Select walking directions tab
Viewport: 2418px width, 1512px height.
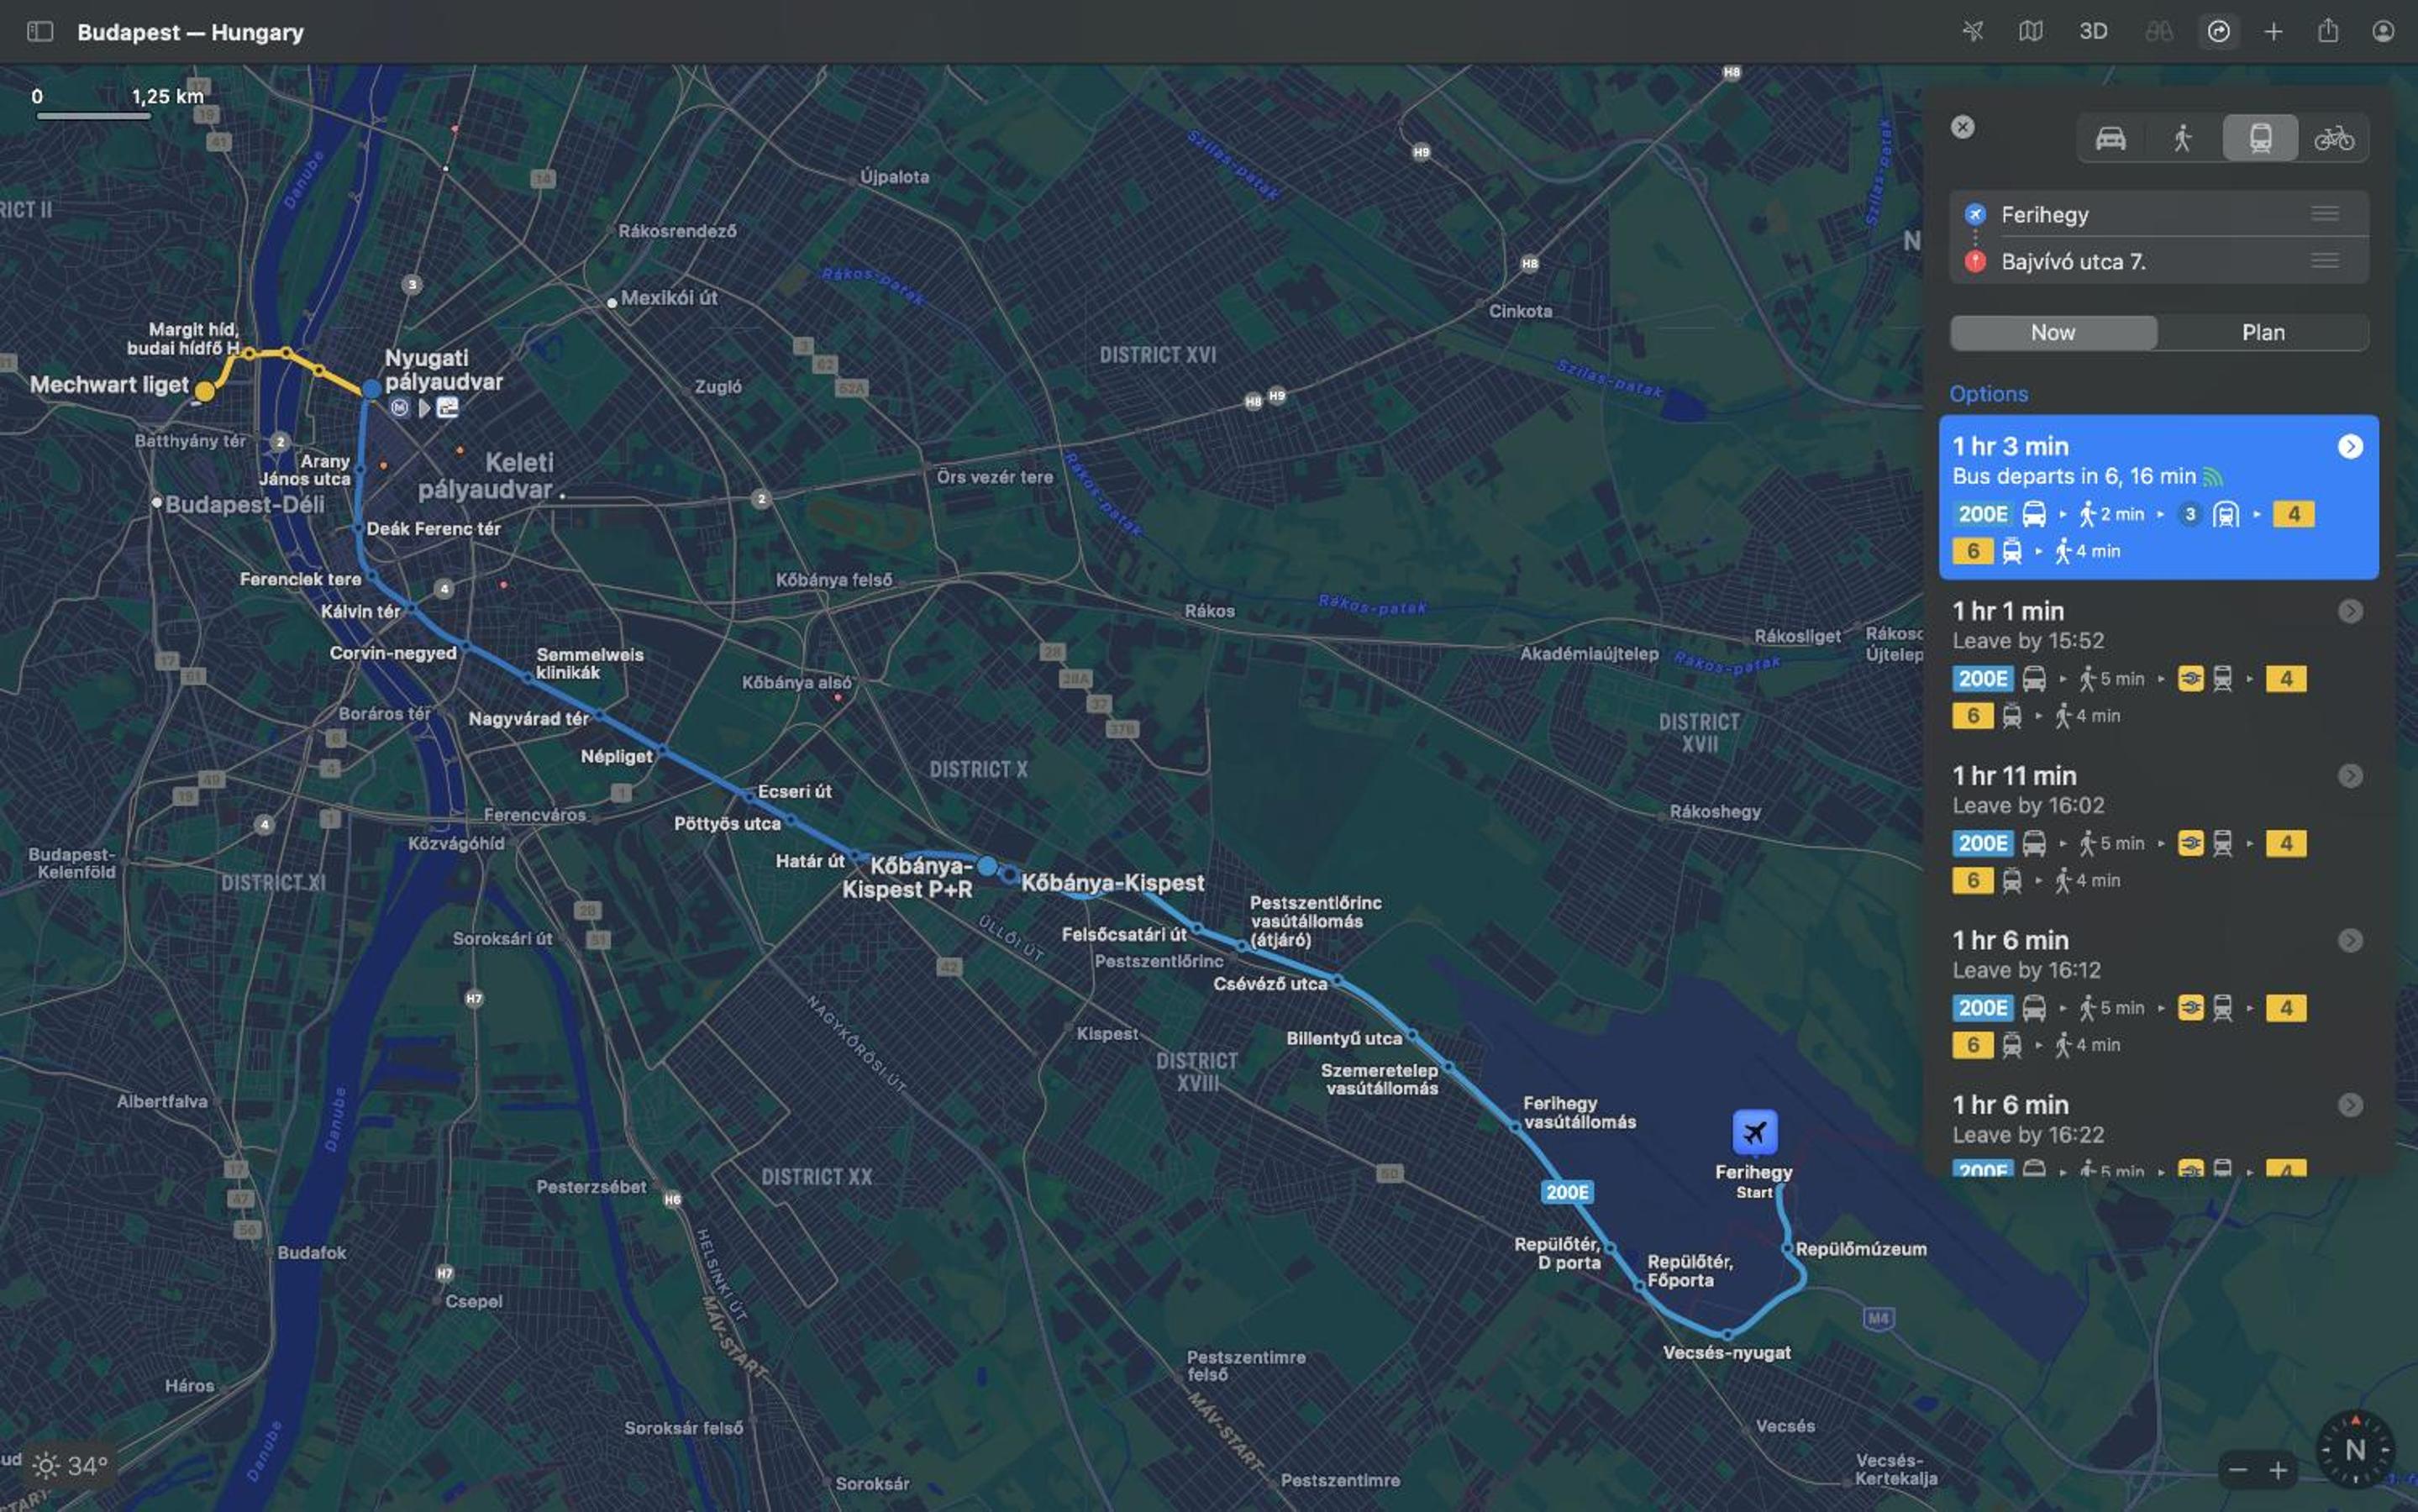(2182, 138)
